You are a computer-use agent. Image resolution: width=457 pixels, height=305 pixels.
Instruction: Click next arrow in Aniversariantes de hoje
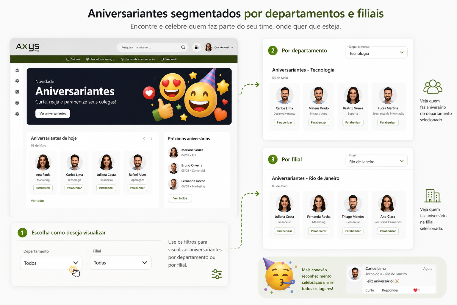click(151, 139)
